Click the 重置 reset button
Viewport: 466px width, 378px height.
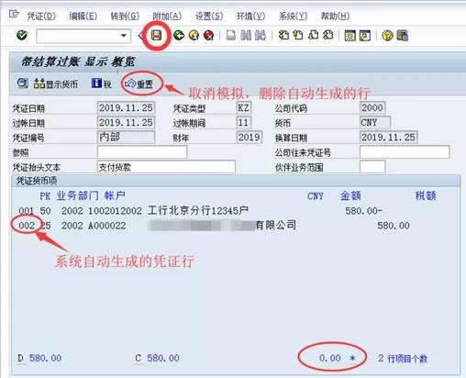139,83
